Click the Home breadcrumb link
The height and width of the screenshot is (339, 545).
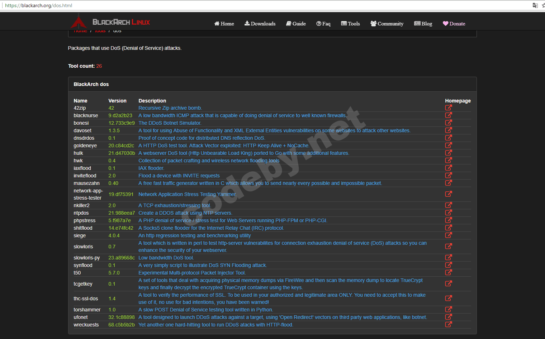(x=80, y=30)
